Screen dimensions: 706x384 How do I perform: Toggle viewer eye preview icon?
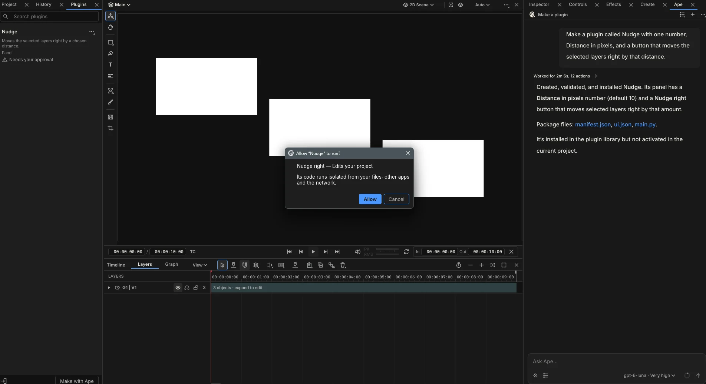pos(461,5)
